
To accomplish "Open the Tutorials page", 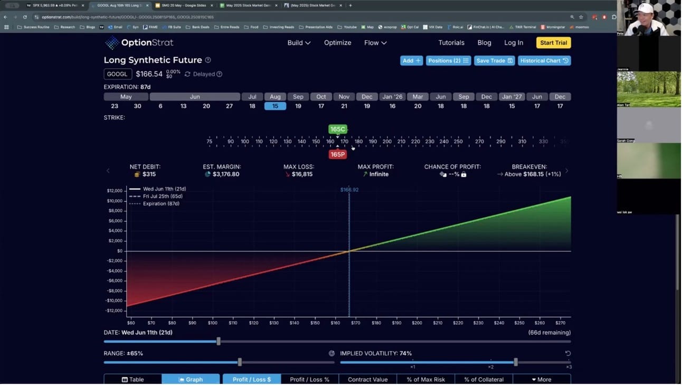I will coord(451,43).
